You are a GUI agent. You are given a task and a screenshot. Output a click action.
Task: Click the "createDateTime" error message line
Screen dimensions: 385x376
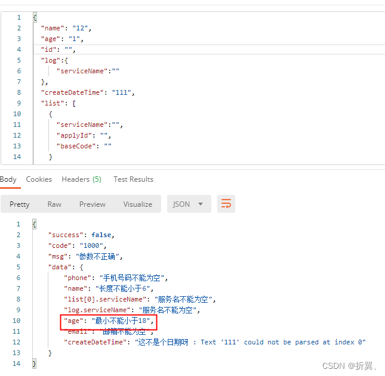pos(215,342)
